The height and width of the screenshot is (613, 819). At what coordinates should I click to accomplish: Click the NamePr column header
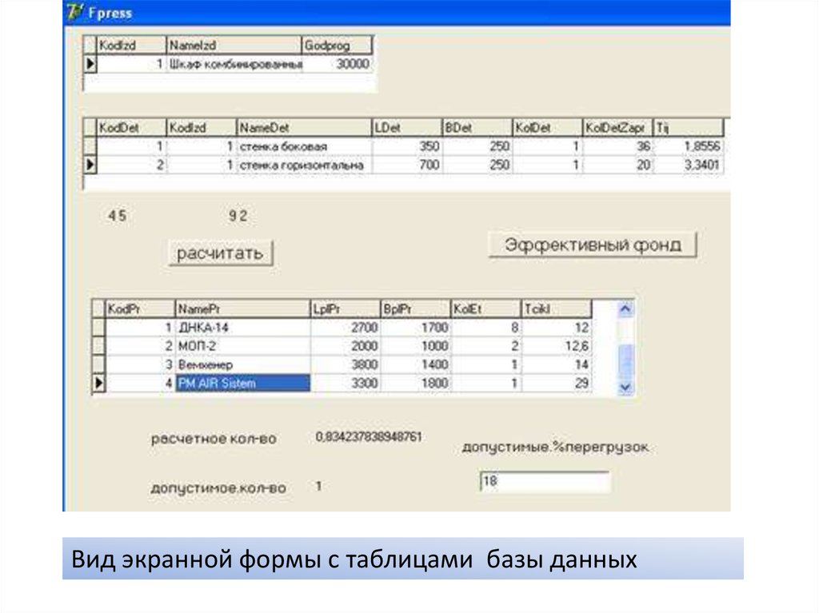coord(242,308)
